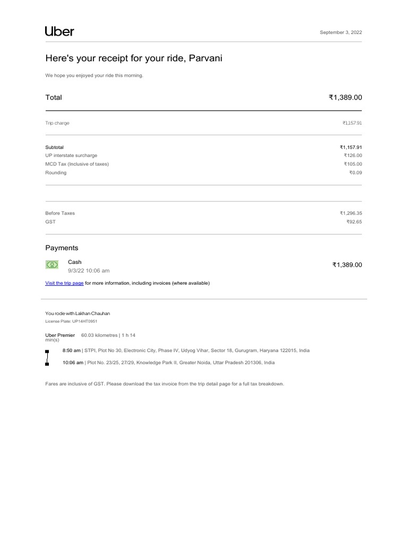Click the Greater Noida drop-off address
408x545 pixels.
[x=181, y=362]
